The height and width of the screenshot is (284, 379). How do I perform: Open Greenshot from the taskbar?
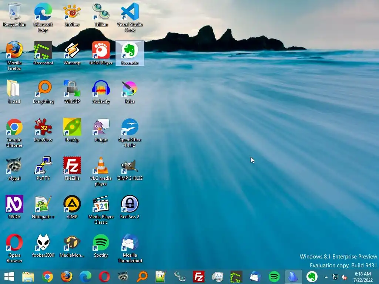[x=237, y=277]
